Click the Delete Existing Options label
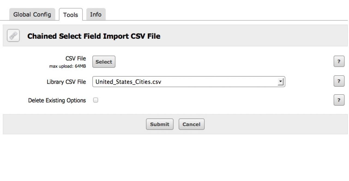This screenshot has width=349, height=181. pyautogui.click(x=57, y=100)
